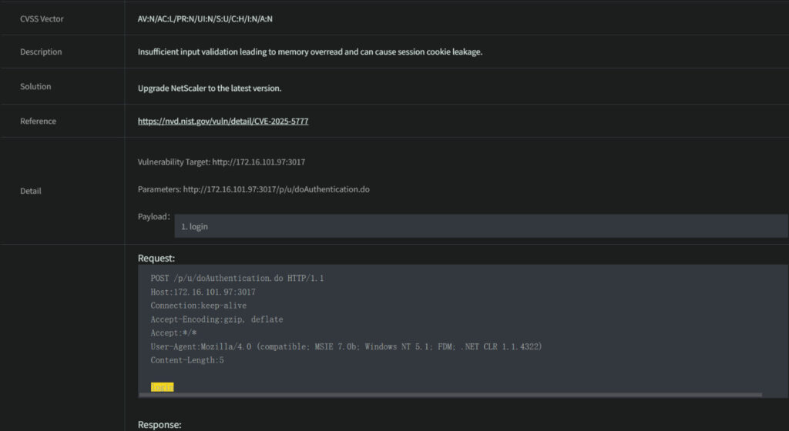
Task: Click the CVSS Vector row label
Action: tap(42, 19)
